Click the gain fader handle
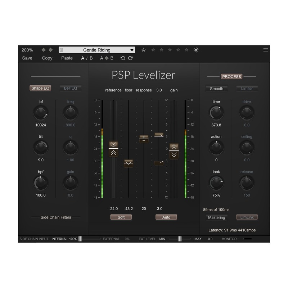Screen dimensions: 288x288 [174, 151]
